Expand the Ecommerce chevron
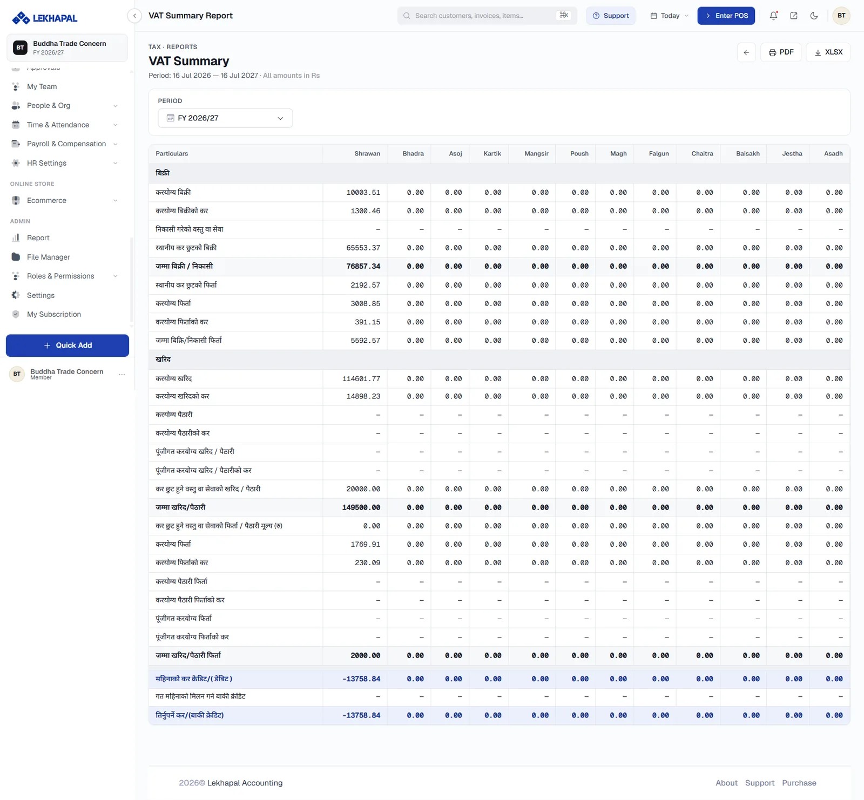 tap(115, 200)
